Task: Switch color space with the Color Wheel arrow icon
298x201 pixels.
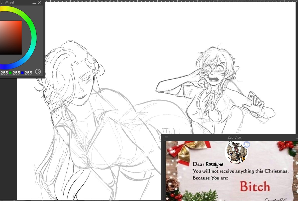Action: (38, 72)
